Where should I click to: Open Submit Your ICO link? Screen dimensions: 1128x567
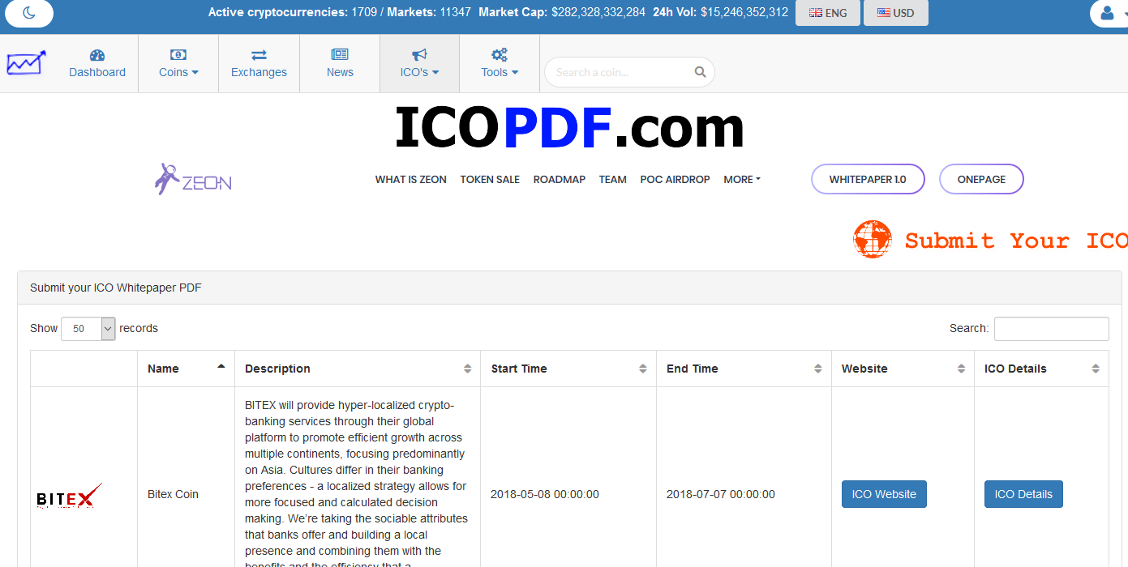(x=1016, y=241)
